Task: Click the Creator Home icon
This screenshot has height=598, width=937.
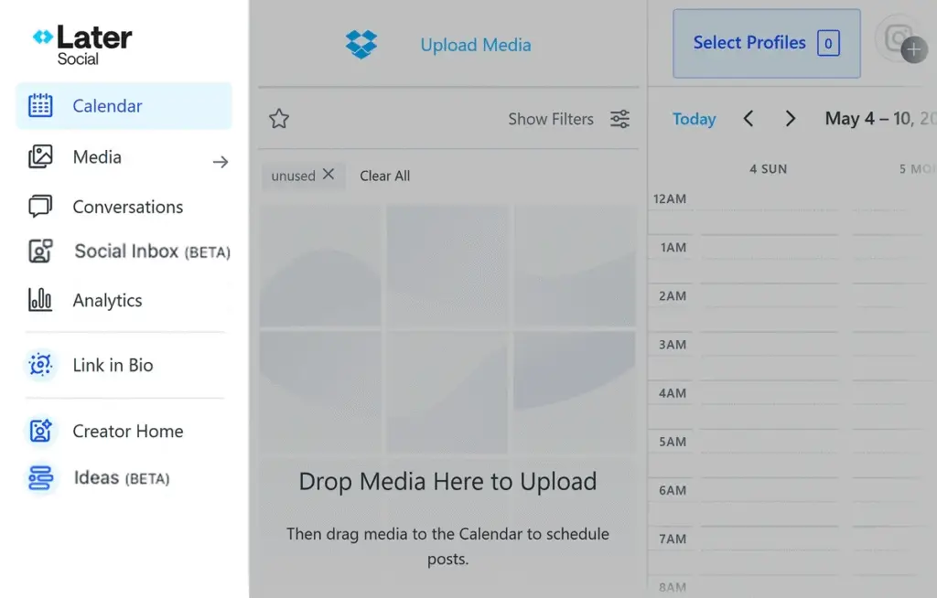Action: coord(40,431)
